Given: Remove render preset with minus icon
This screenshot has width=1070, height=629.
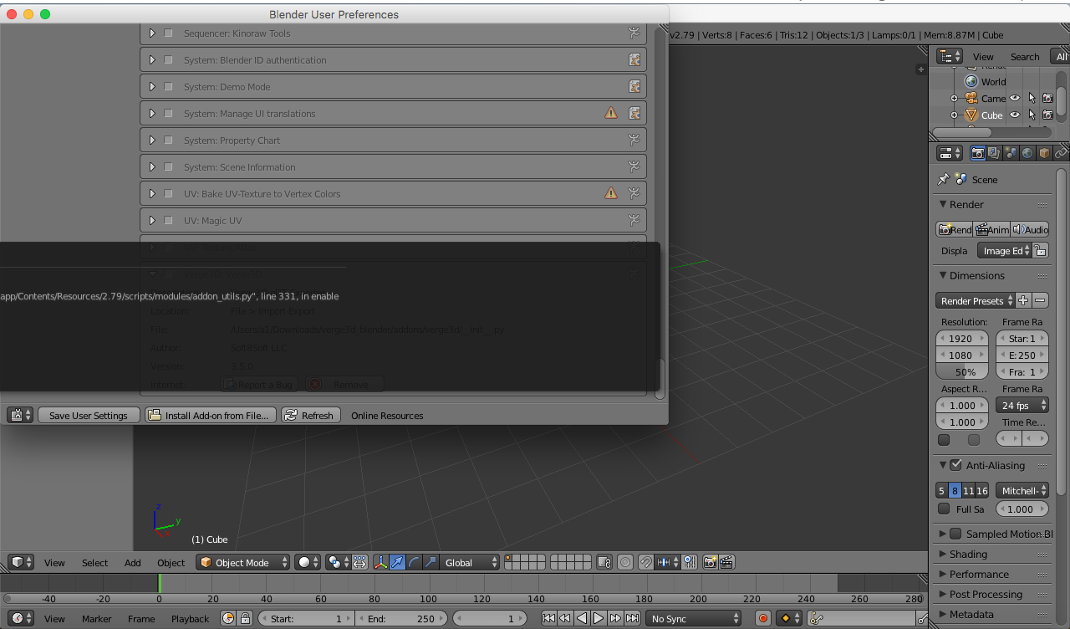Looking at the screenshot, I should [1040, 300].
